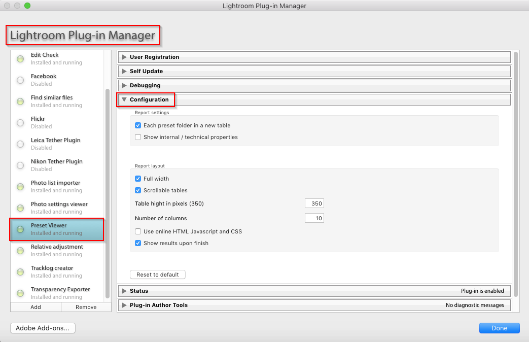Click the Edit Check plug-in status icon

20,59
